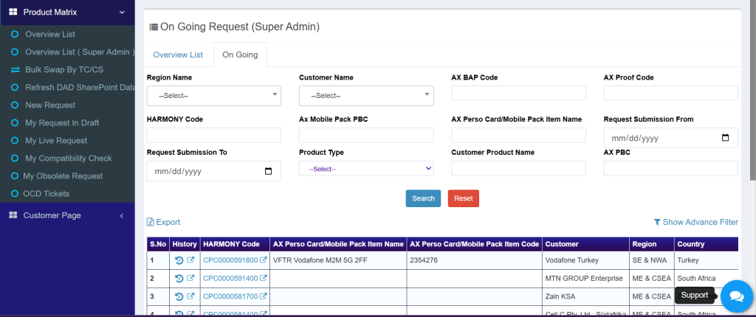Open the CPC0000591400 harmony code link
The height and width of the screenshot is (317, 756).
230,279
